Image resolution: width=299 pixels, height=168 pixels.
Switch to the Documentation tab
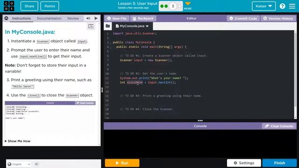tap(49, 18)
